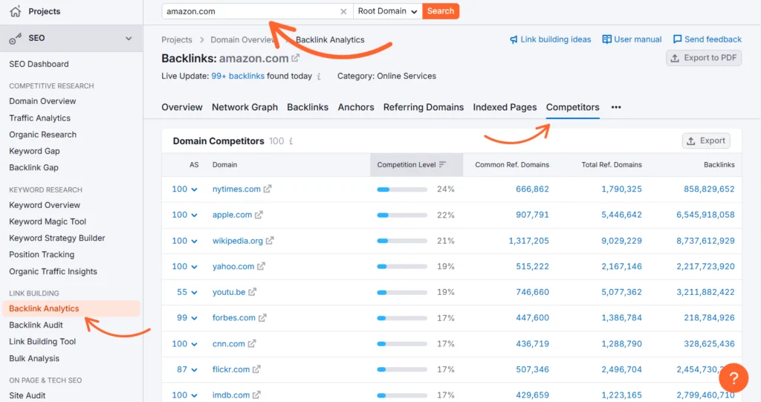This screenshot has height=402, width=761.
Task: Switch to the Network Graph tab
Action: tap(245, 107)
